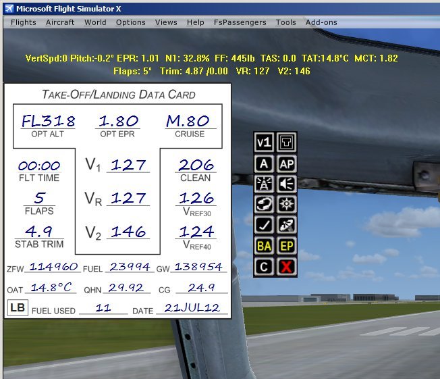
Task: Click the OAT 14.8°C value
Action: tap(51, 287)
